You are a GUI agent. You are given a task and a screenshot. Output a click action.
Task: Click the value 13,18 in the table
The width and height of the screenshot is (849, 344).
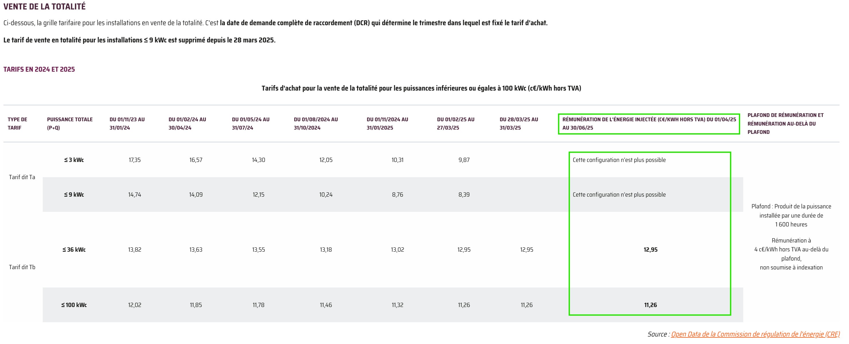(x=326, y=250)
